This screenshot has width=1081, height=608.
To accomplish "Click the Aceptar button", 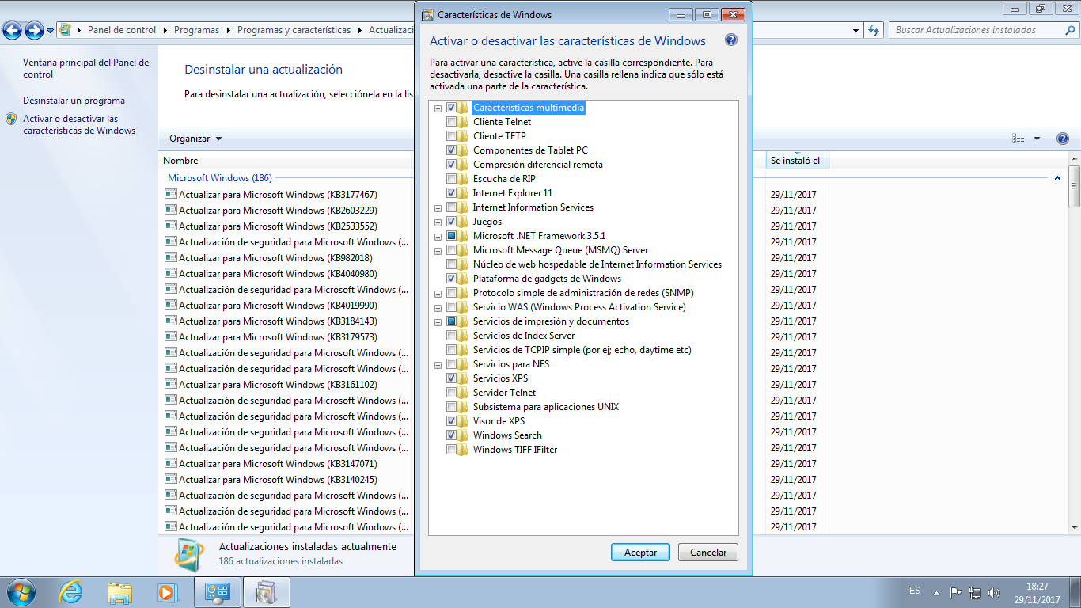I will tap(640, 553).
